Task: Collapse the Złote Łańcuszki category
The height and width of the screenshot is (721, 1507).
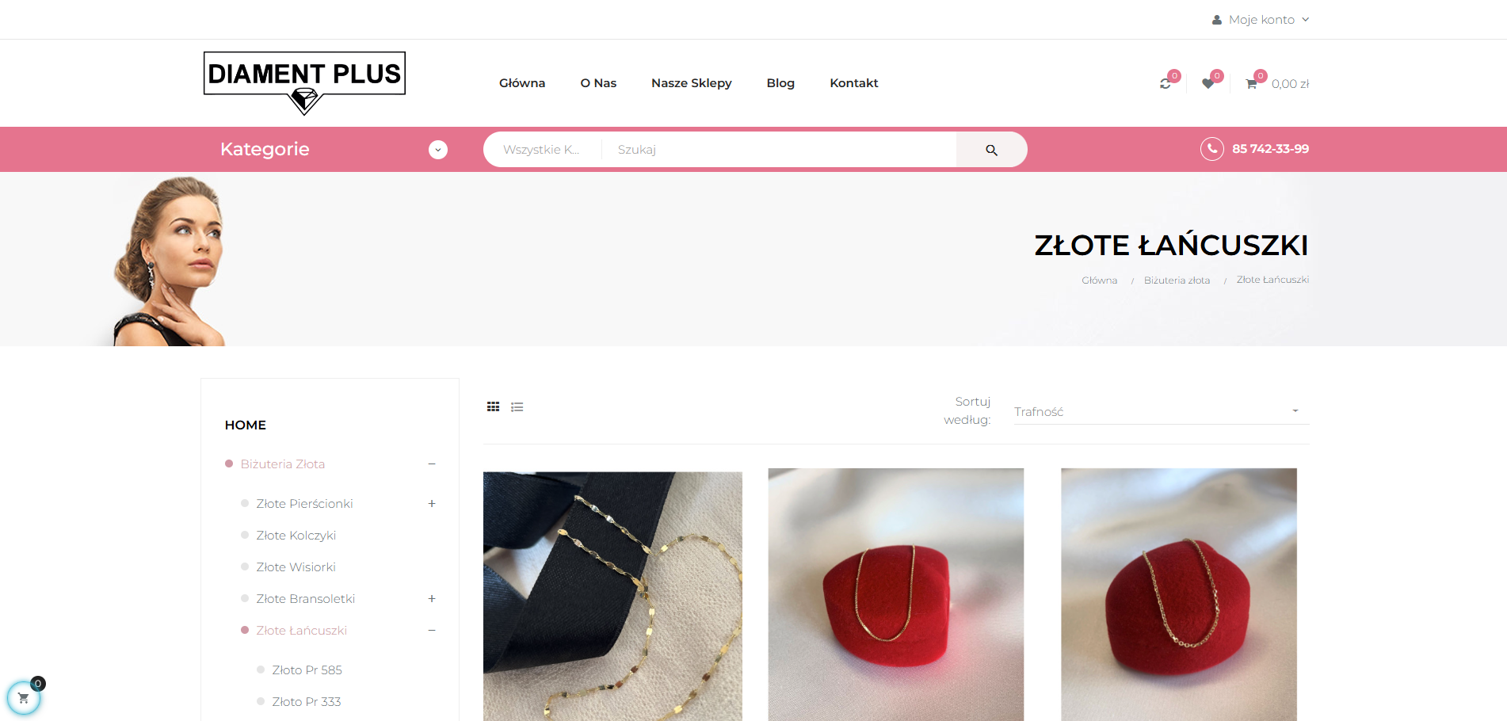Action: tap(432, 631)
